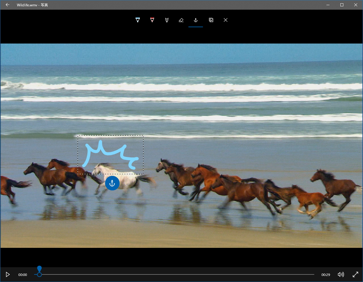Viewport: 363px width, 282px height.
Task: Click the video seek bar track
Action: (x=174, y=274)
